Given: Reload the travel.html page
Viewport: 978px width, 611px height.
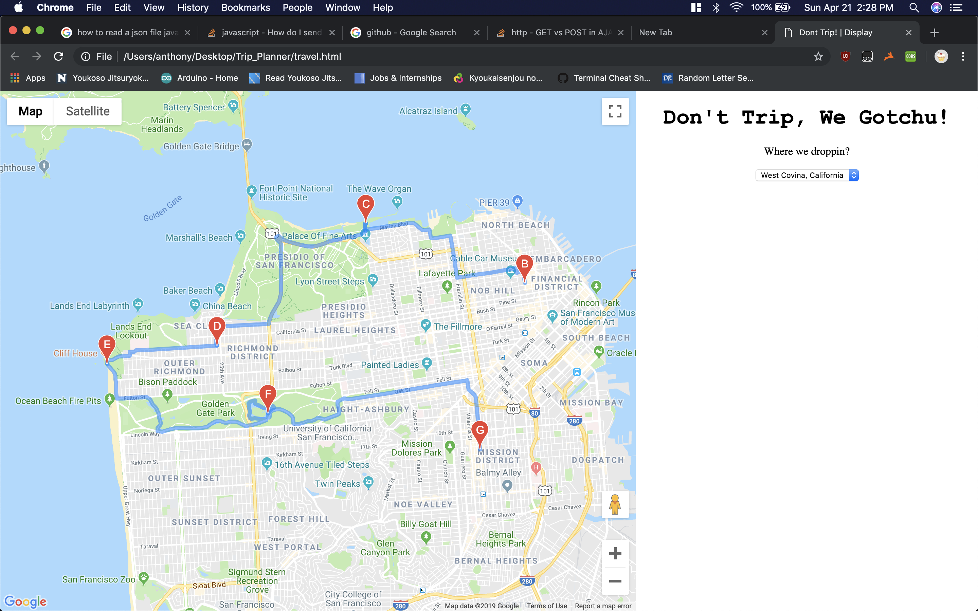Looking at the screenshot, I should (x=59, y=57).
